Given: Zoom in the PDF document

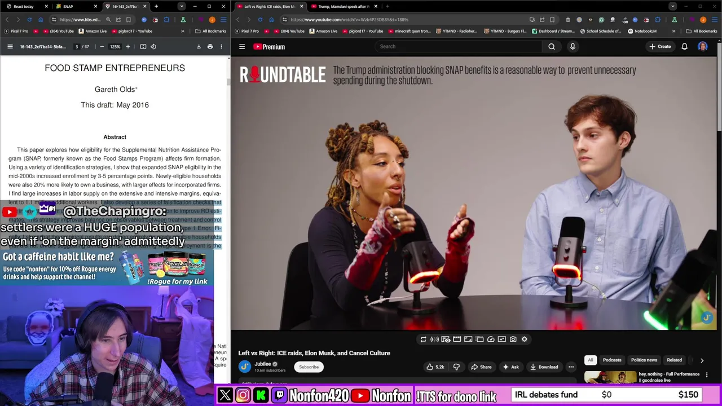Looking at the screenshot, I should coord(128,47).
